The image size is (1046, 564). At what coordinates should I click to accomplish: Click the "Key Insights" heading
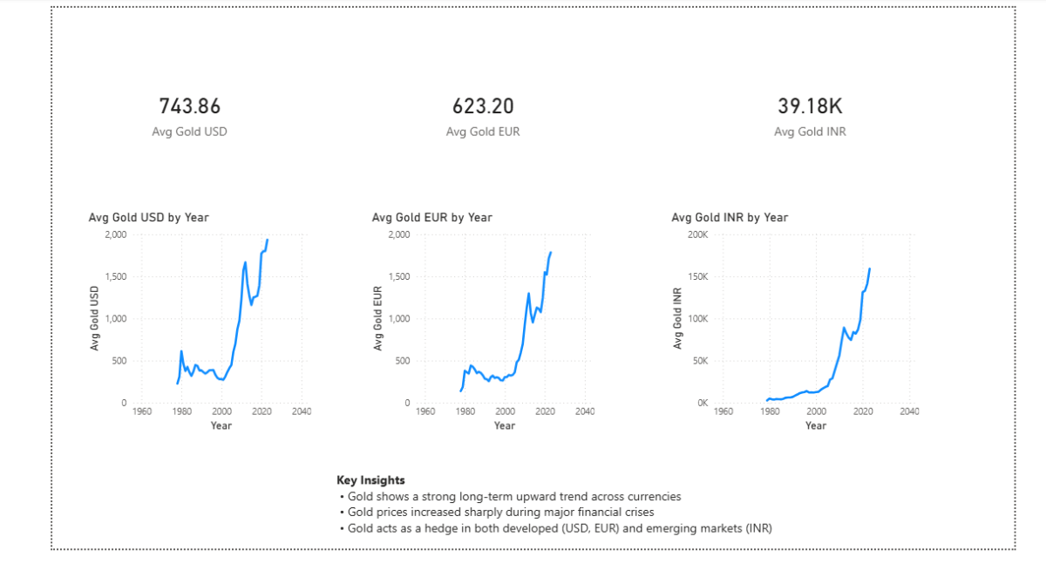click(x=370, y=480)
